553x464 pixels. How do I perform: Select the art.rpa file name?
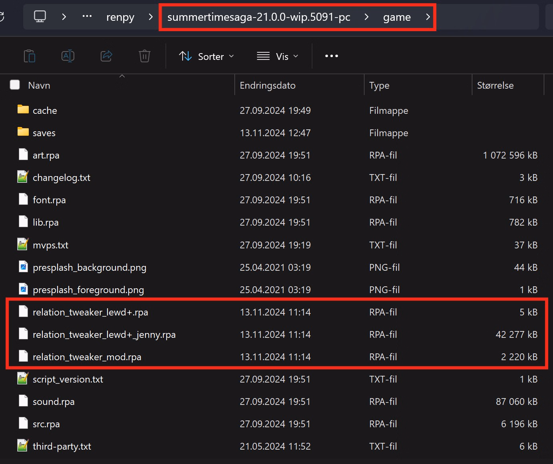[46, 155]
